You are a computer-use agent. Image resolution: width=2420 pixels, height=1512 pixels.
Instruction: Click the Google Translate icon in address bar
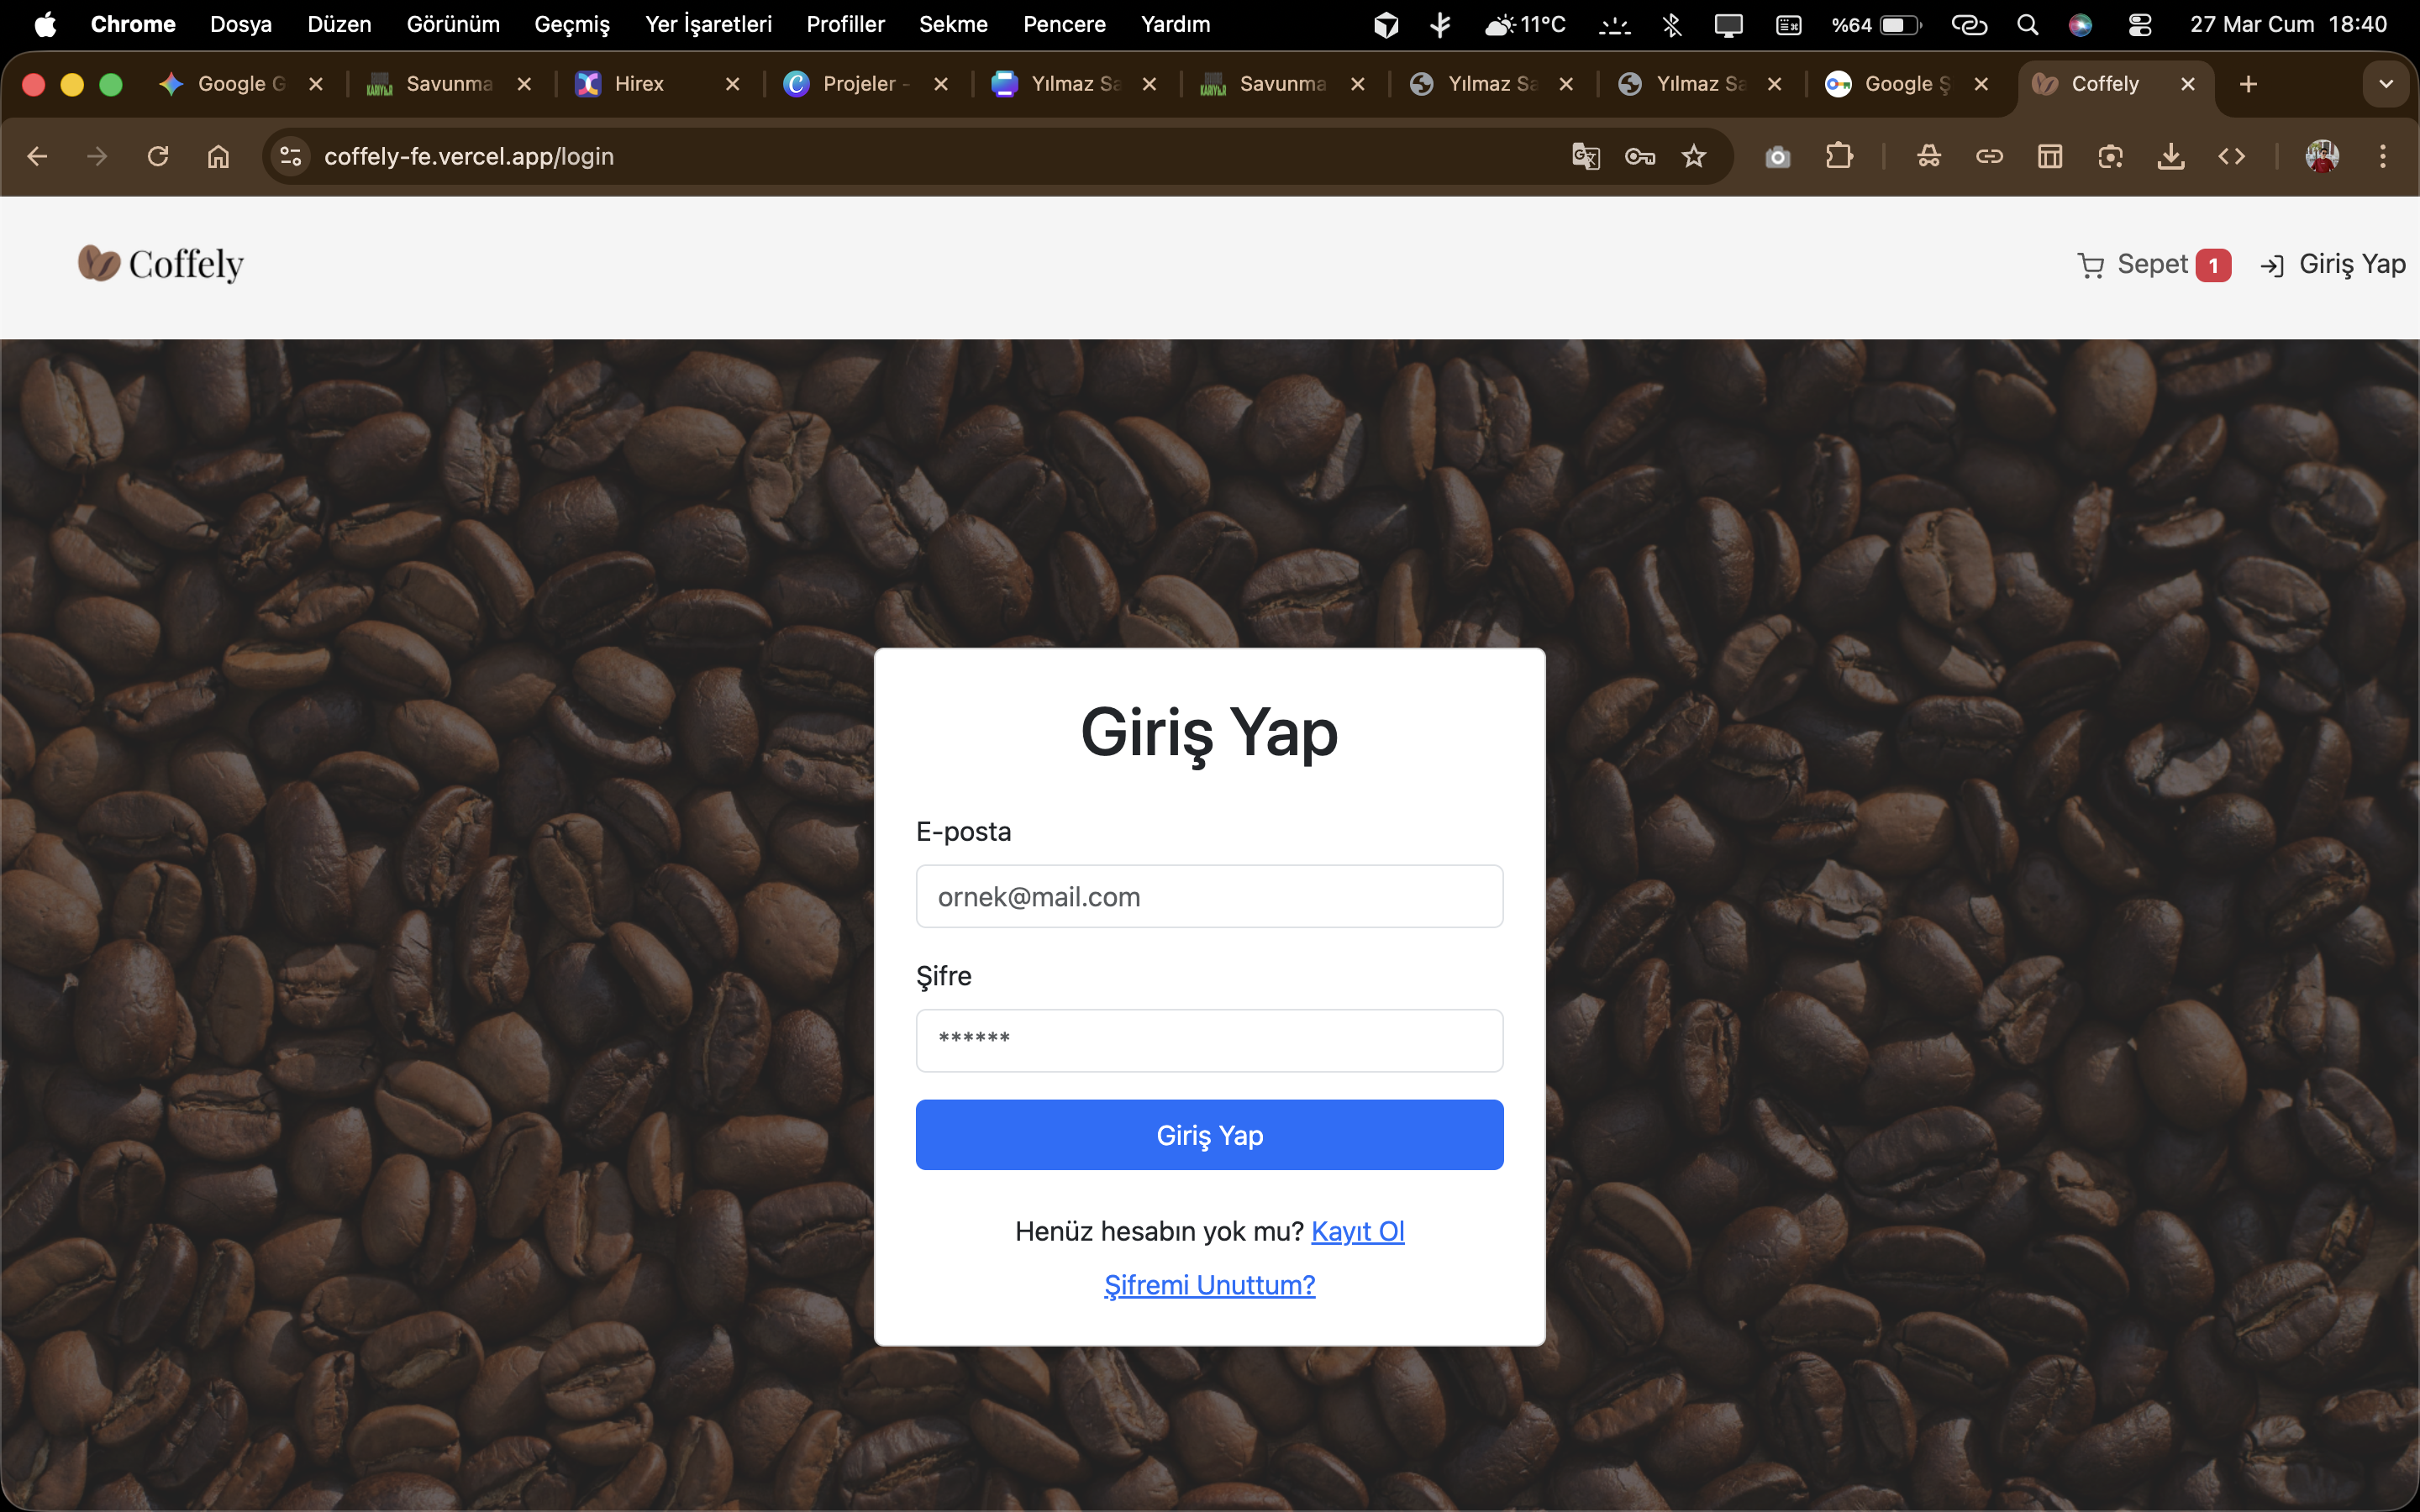[x=1585, y=157]
